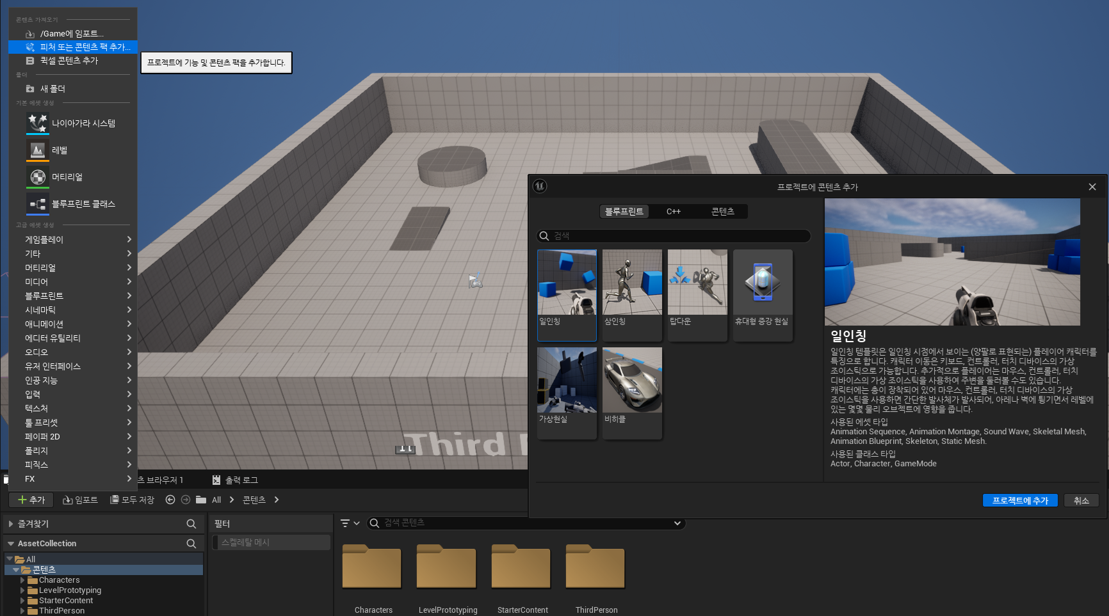Click search icon in AssetCollection row
Viewport: 1109px width, 616px height.
click(191, 544)
